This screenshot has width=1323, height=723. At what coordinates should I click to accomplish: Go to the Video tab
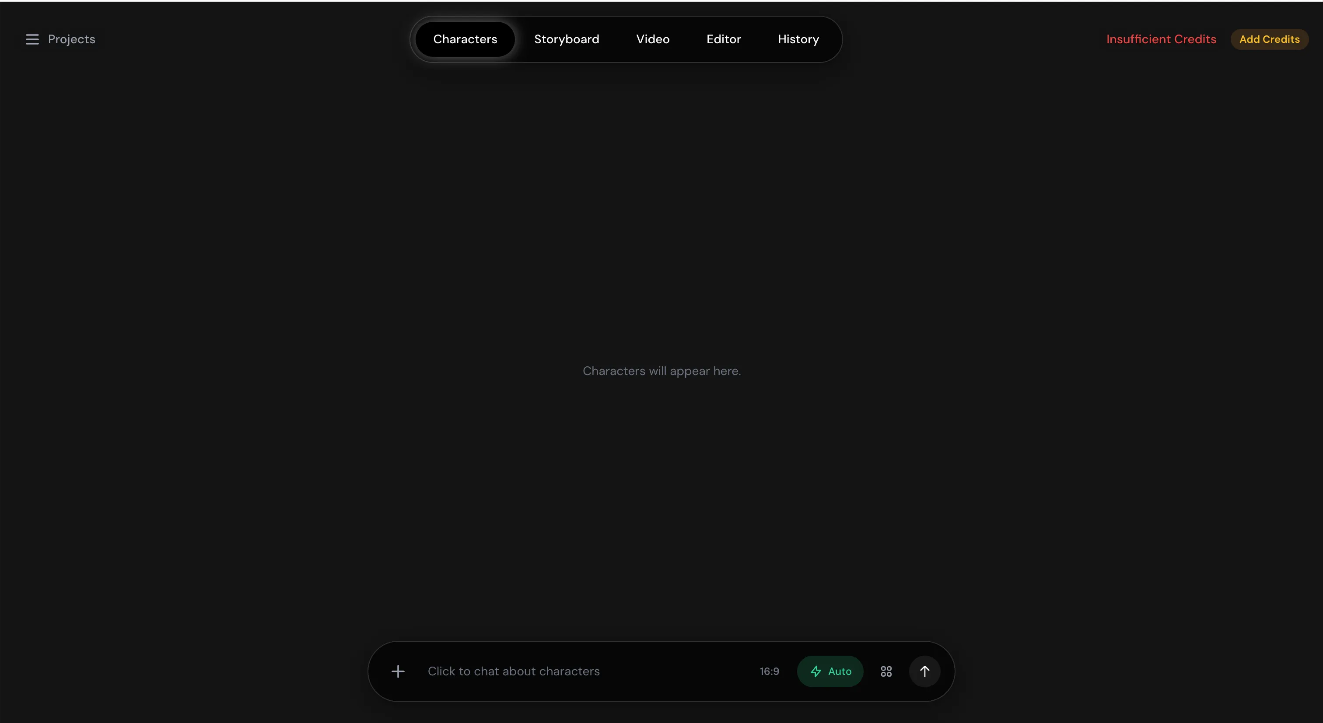[x=653, y=39]
